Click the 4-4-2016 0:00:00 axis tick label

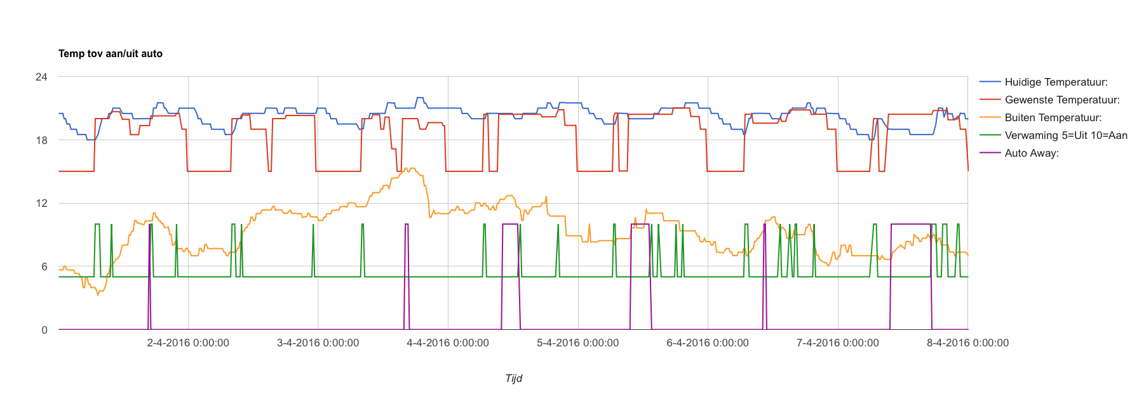point(448,343)
